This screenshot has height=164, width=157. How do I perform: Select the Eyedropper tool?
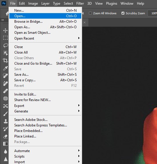pyautogui.click(x=5, y=68)
